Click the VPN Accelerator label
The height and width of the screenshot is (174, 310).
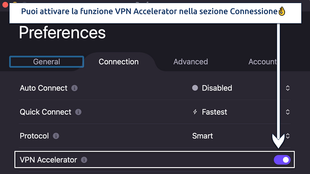coord(48,160)
